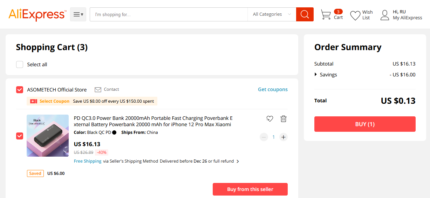Click the Get coupons link

pyautogui.click(x=273, y=89)
